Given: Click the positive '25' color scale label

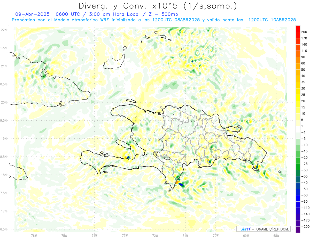Looking at the screenshot, I should click(303, 95).
